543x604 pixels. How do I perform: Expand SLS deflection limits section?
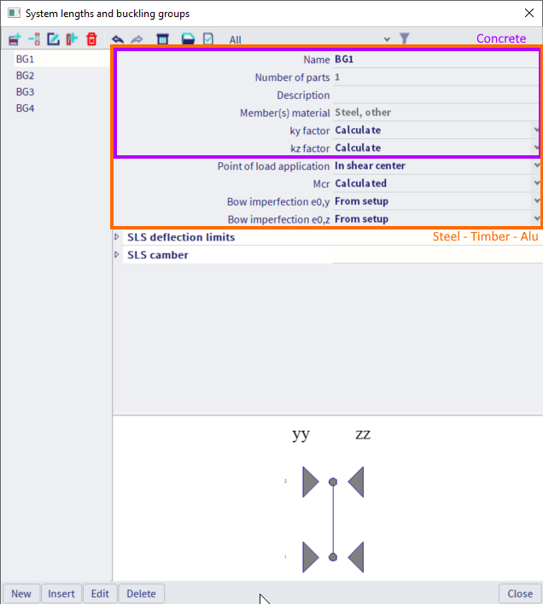(118, 237)
